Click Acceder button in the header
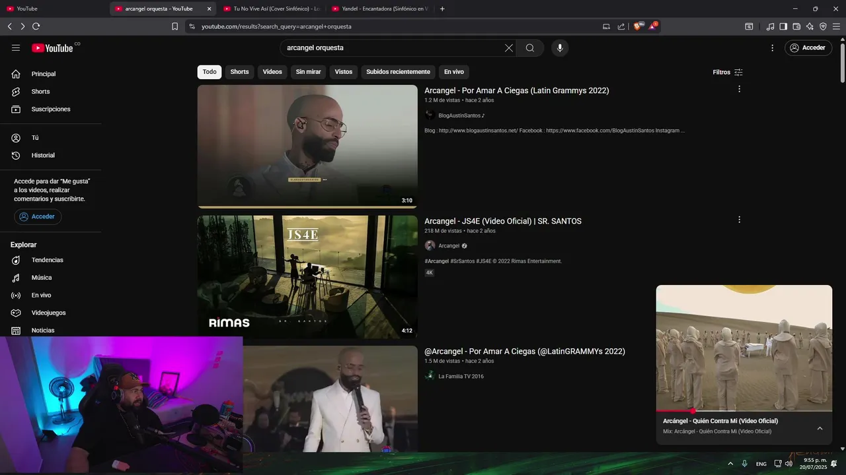The width and height of the screenshot is (846, 475). 808,47
